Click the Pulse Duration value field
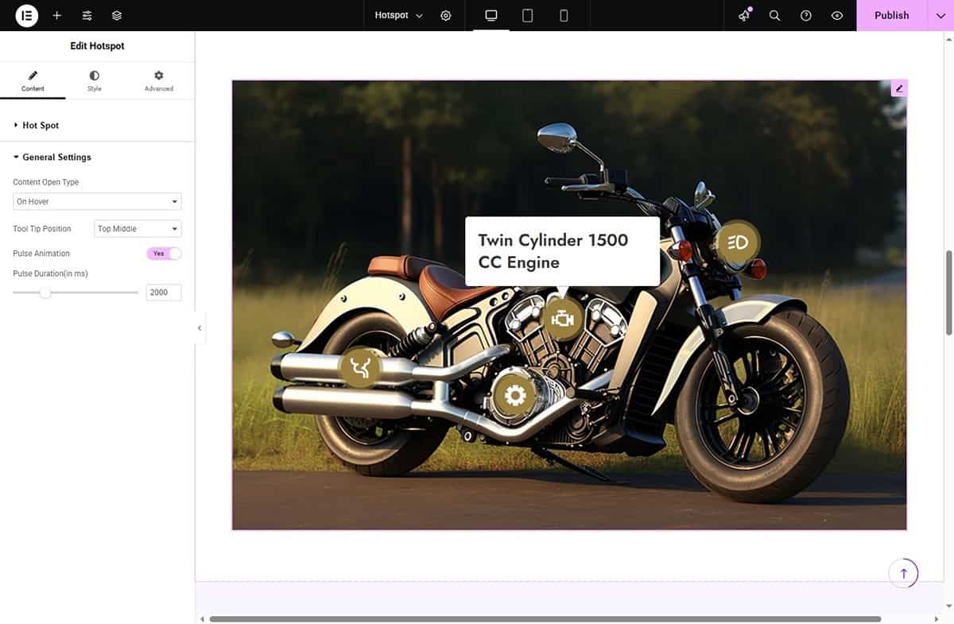The height and width of the screenshot is (624, 954). click(164, 293)
